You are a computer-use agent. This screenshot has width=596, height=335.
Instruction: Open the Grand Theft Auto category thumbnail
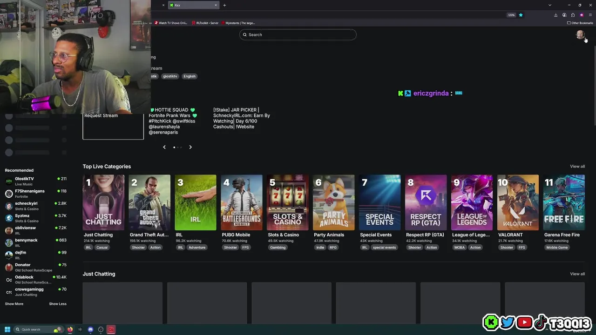[149, 202]
